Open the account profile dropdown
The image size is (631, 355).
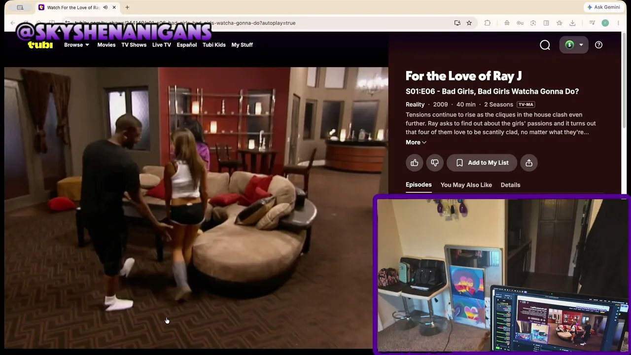pyautogui.click(x=574, y=45)
